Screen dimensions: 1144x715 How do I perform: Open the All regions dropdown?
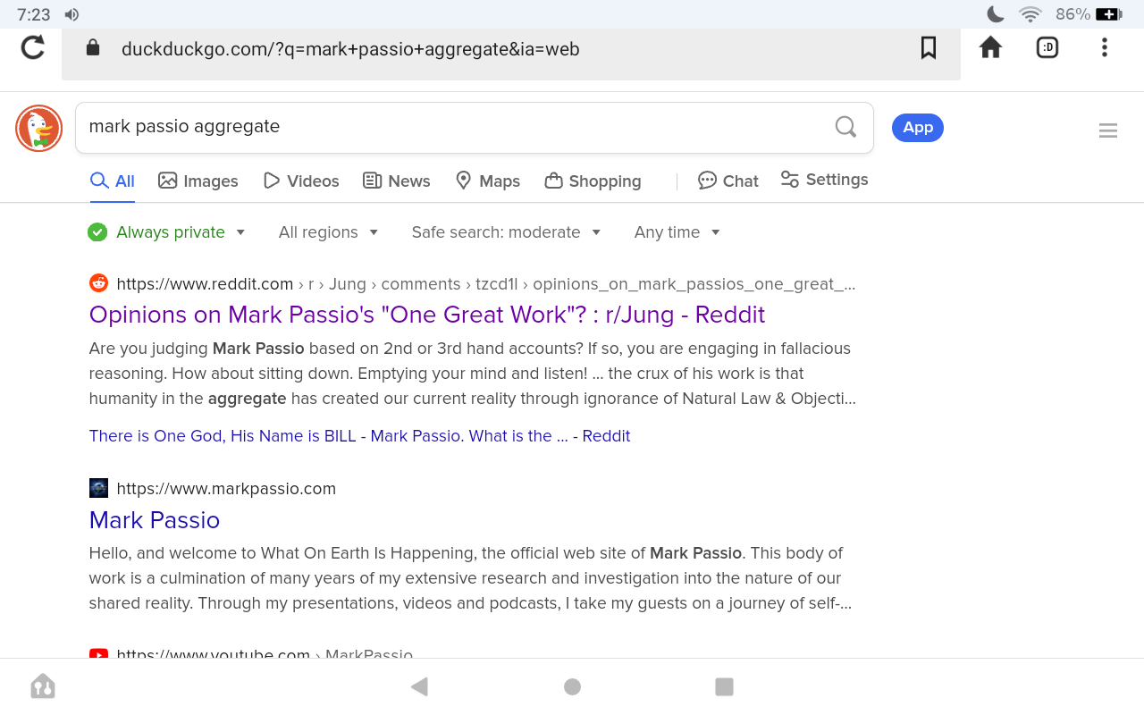coord(328,232)
